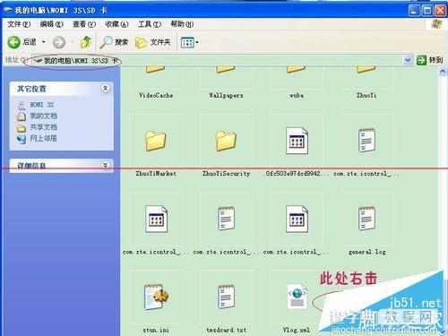This screenshot has height=336, width=448.
Task: Open the 编辑 menu
Action: coord(51,24)
